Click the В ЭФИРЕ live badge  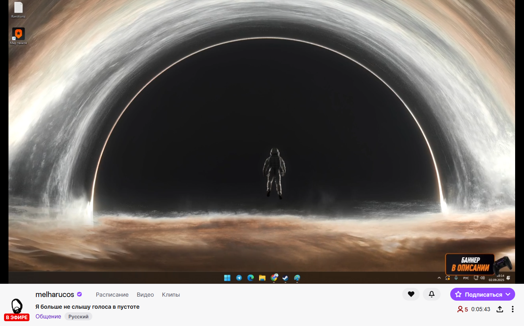17,317
